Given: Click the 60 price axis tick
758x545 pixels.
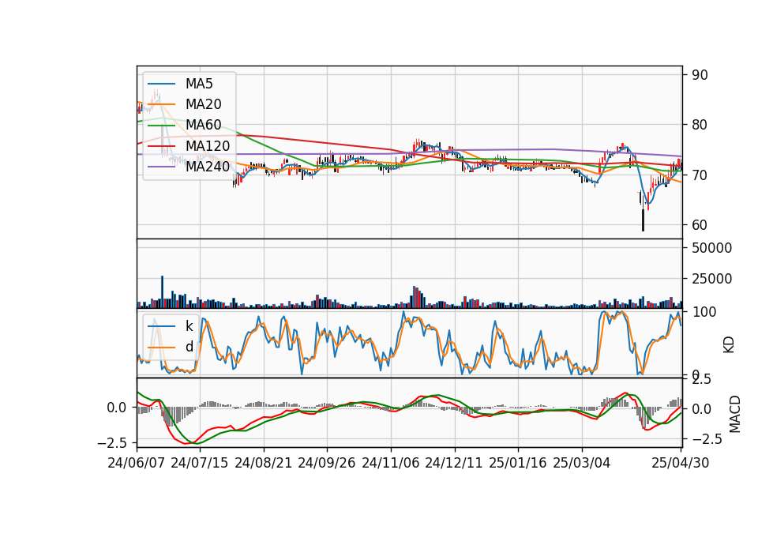Looking at the screenshot, I should pyautogui.click(x=700, y=225).
